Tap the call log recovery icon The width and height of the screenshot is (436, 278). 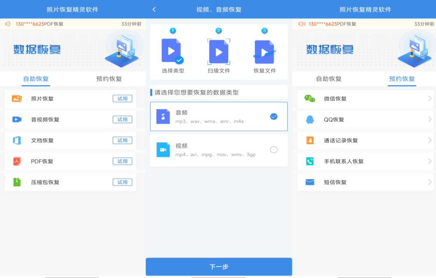310,140
